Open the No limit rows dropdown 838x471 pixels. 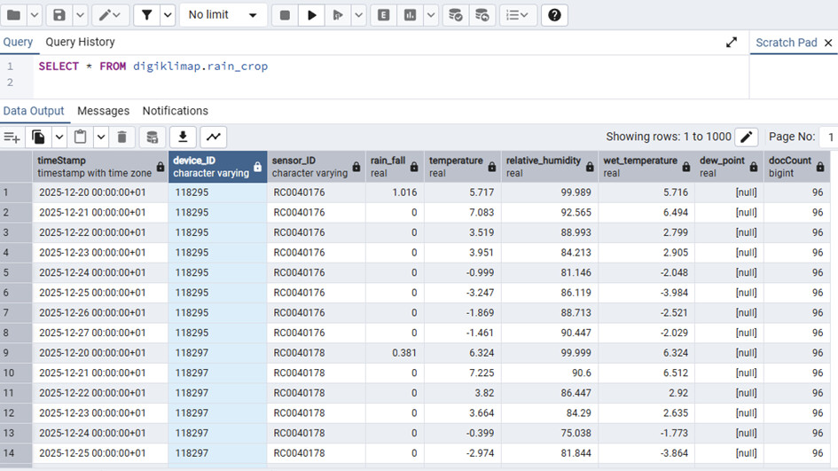223,15
